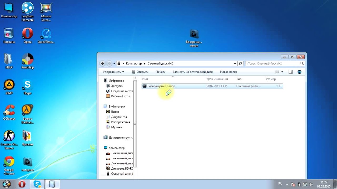Image resolution: width=337 pixels, height=189 pixels.
Task: Expand the address bar history dropdown
Action: 235,64
